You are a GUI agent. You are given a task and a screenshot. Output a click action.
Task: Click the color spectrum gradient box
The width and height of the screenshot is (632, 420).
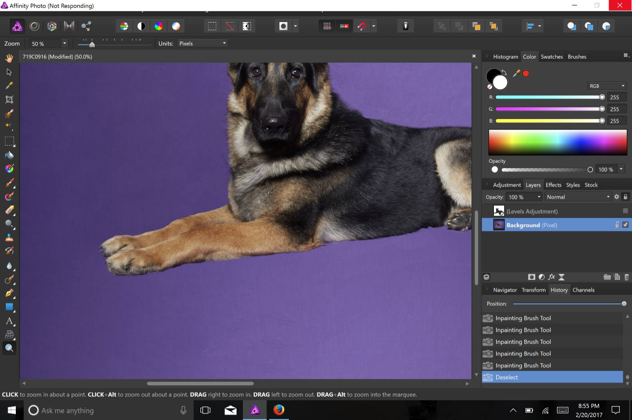[558, 143]
